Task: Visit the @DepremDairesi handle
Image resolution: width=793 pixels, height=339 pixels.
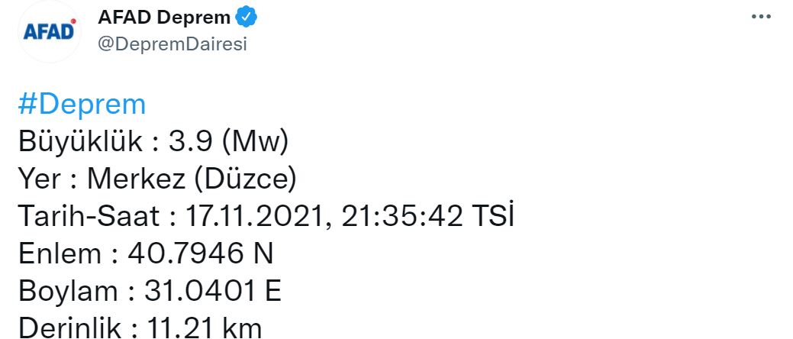Action: click(172, 44)
